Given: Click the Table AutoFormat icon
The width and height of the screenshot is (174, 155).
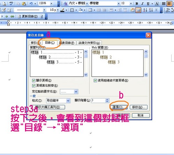Looking at the screenshot, I should point(132,10).
